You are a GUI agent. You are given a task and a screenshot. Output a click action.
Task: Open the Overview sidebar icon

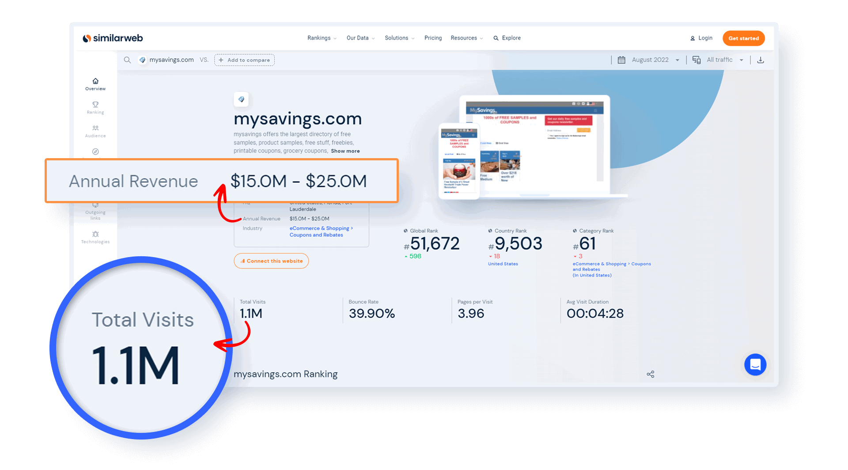(95, 81)
